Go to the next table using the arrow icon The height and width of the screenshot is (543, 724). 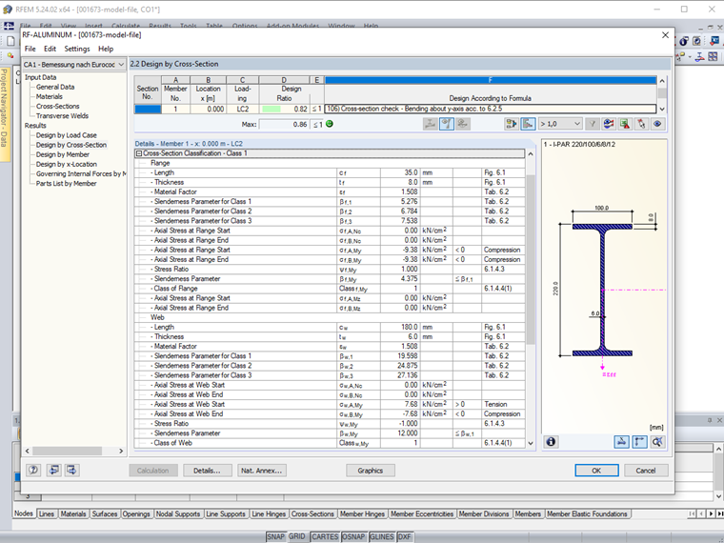click(72, 470)
